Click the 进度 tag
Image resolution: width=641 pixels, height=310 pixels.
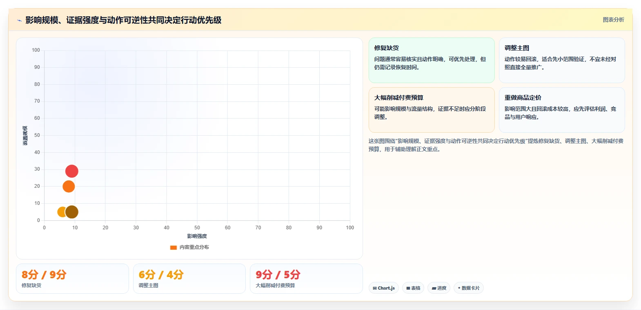(439, 288)
